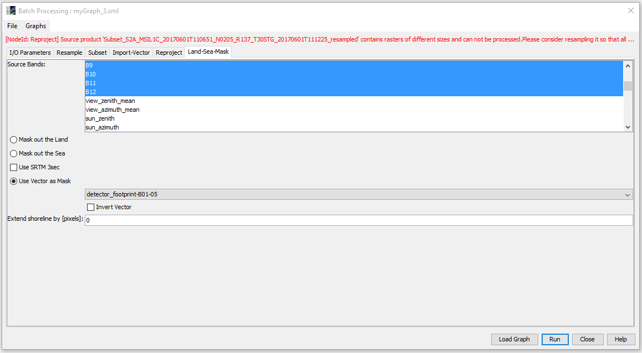Viewport: 642px width, 353px height.
Task: Choose the Mask out the Land option
Action: (39, 140)
